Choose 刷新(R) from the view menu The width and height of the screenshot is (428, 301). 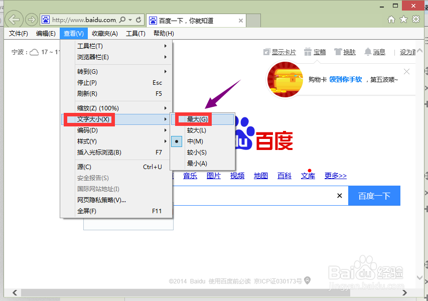click(116, 94)
